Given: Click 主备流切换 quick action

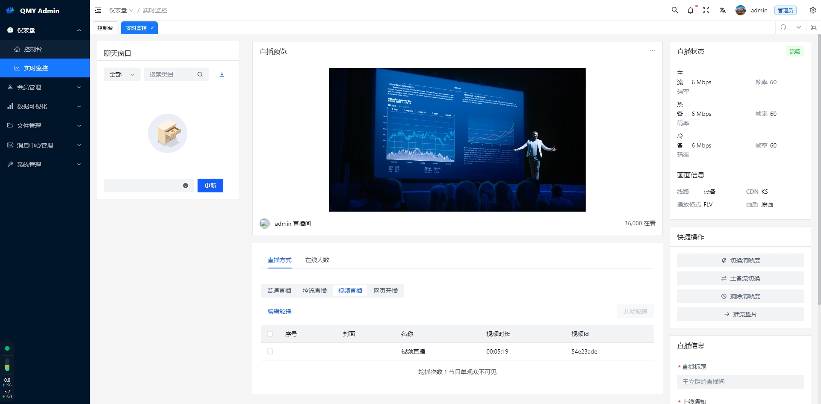Looking at the screenshot, I should tap(740, 278).
